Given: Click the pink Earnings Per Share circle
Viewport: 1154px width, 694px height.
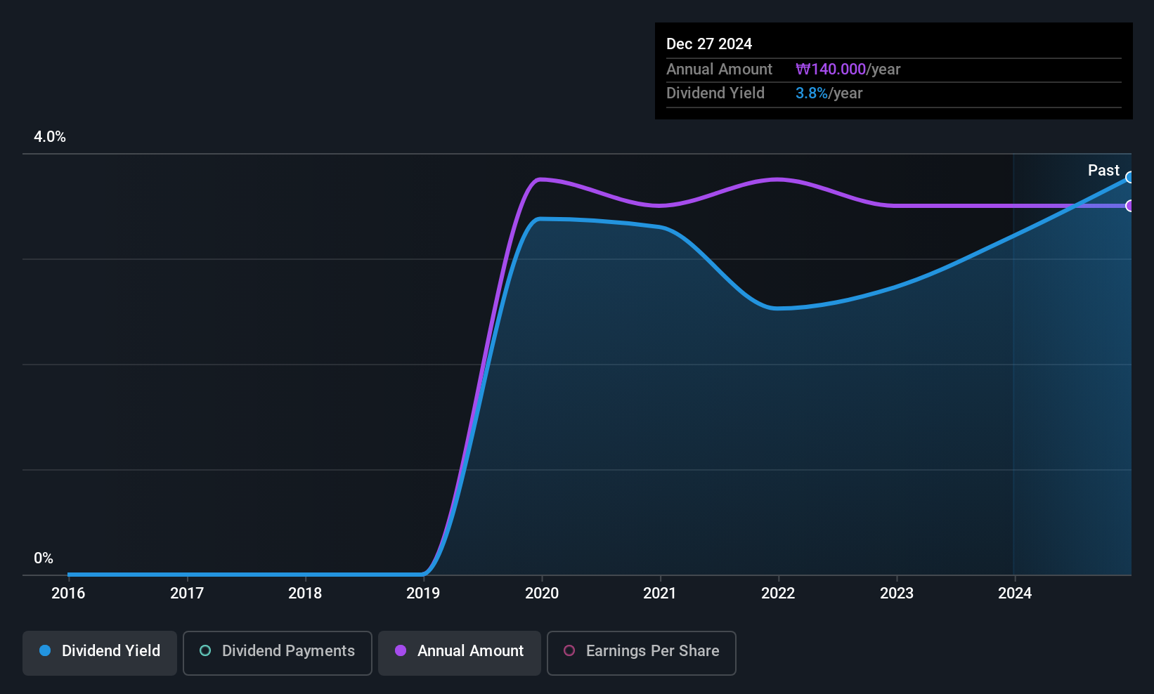Looking at the screenshot, I should pos(569,650).
